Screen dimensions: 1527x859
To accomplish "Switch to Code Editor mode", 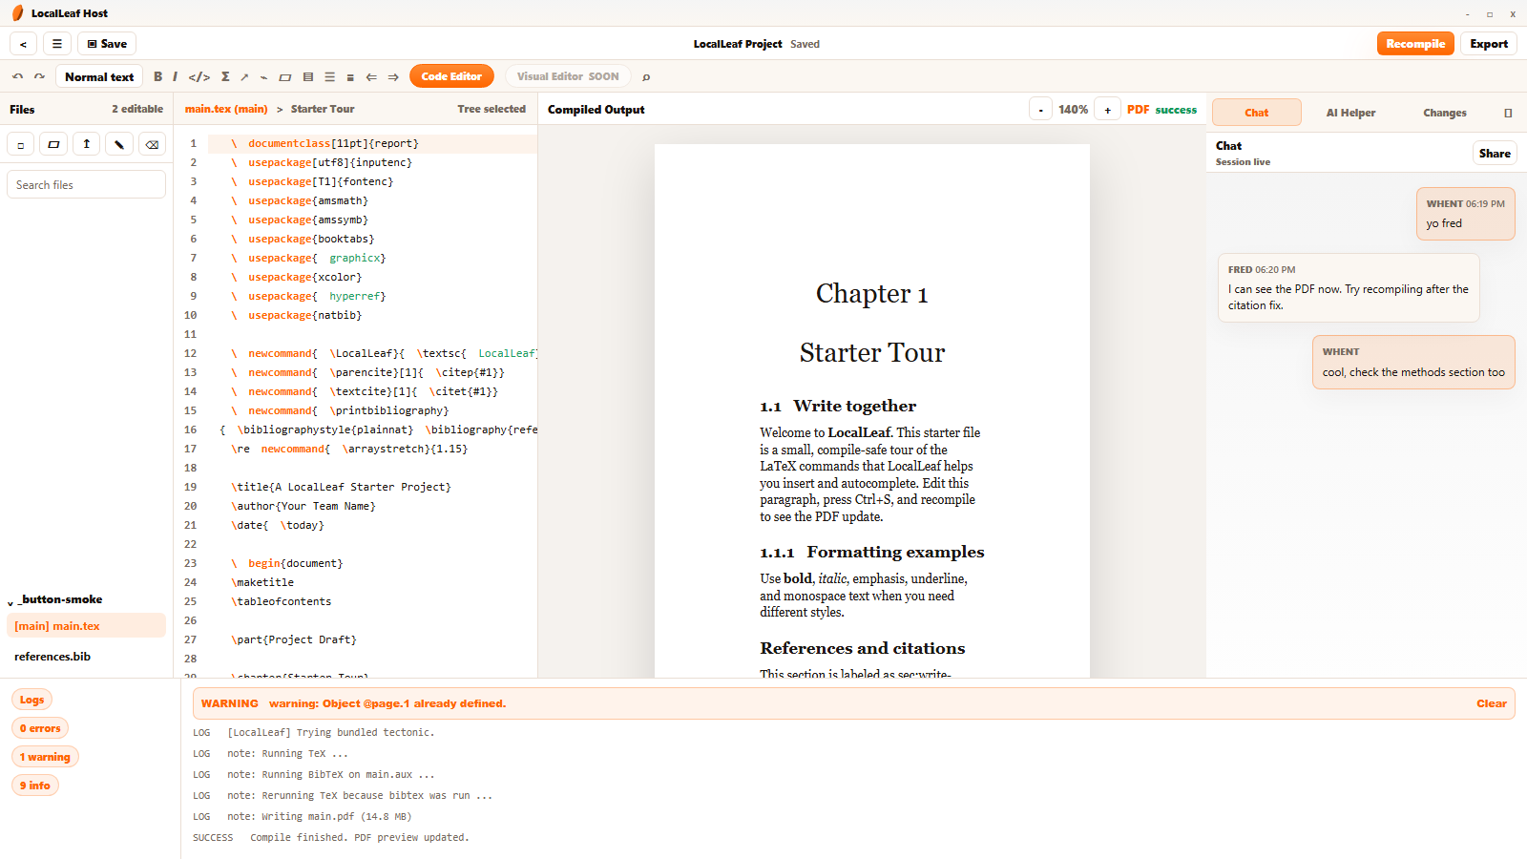I will [451, 76].
